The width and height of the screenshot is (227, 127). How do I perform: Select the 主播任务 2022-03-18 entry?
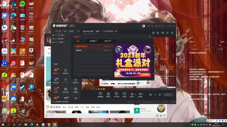tap(93, 51)
